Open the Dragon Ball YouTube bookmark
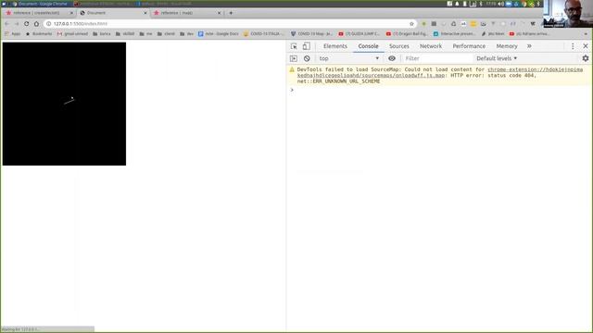The width and height of the screenshot is (593, 333). (x=407, y=34)
